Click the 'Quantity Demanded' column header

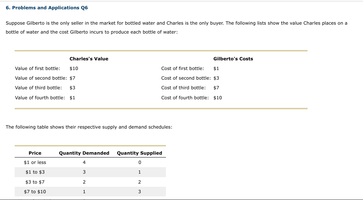tap(84, 153)
